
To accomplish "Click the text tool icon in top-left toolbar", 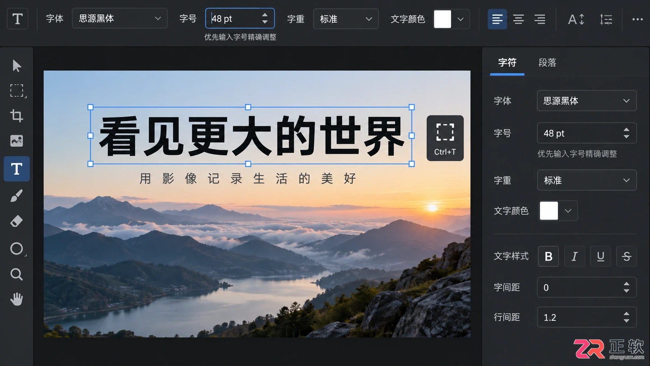I will [18, 19].
